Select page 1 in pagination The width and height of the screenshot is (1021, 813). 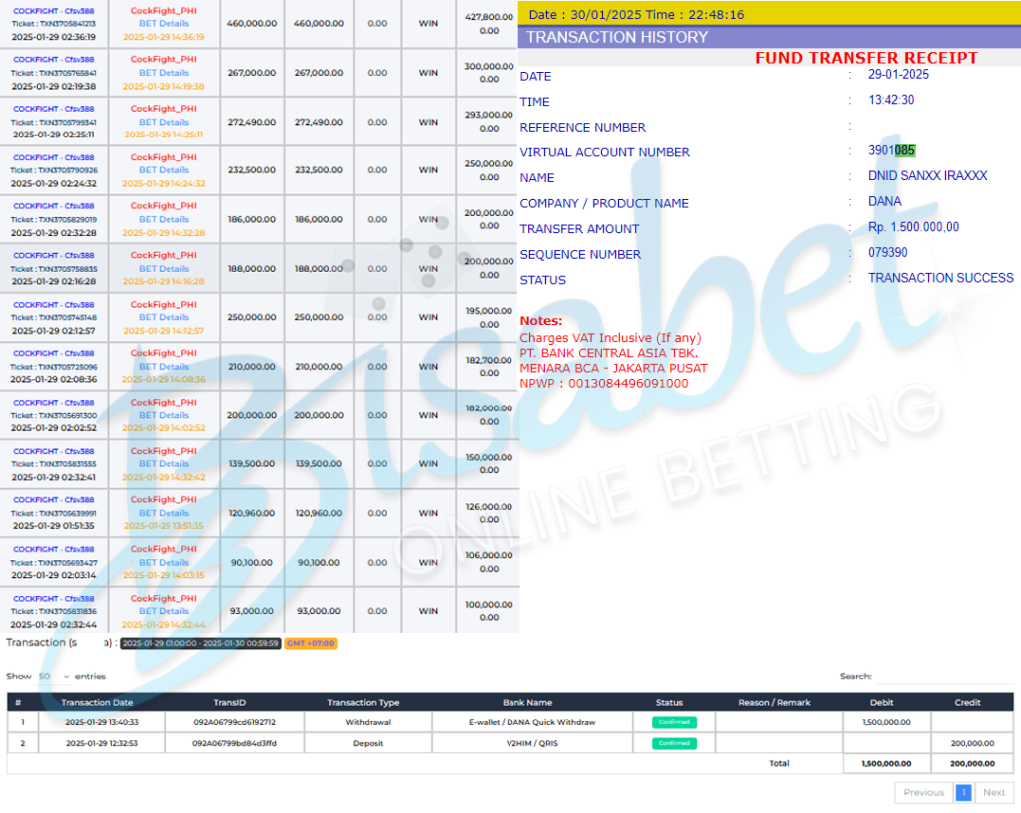click(963, 793)
